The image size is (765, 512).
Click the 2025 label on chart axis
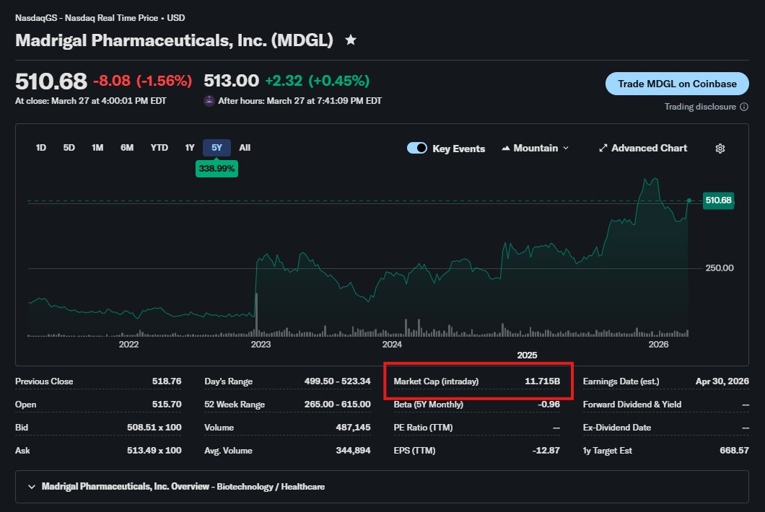pos(527,355)
